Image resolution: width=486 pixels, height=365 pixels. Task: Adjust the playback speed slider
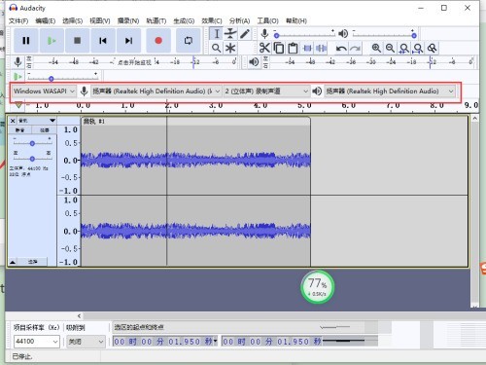coord(62,77)
